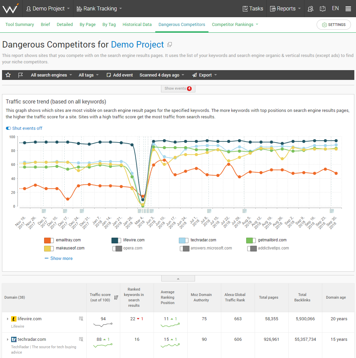Open the Tasks icon button

253,9
